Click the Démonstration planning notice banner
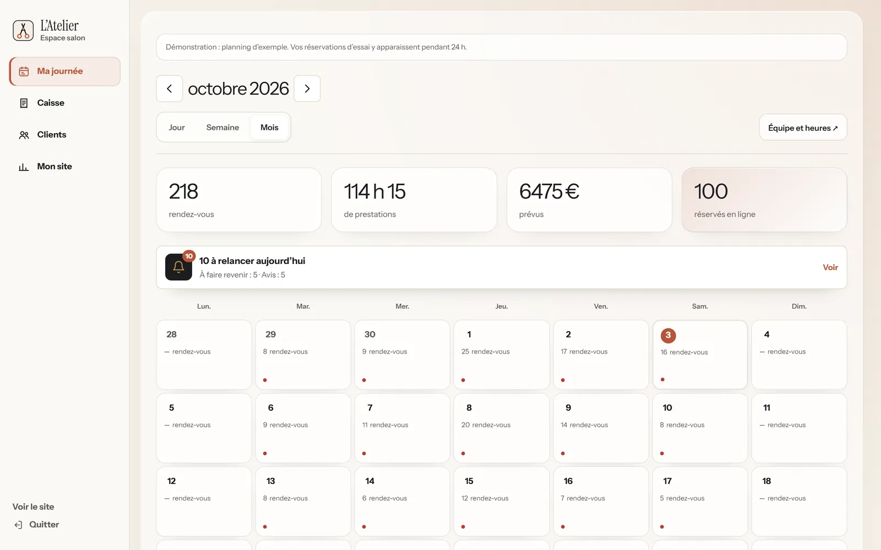 pos(502,47)
